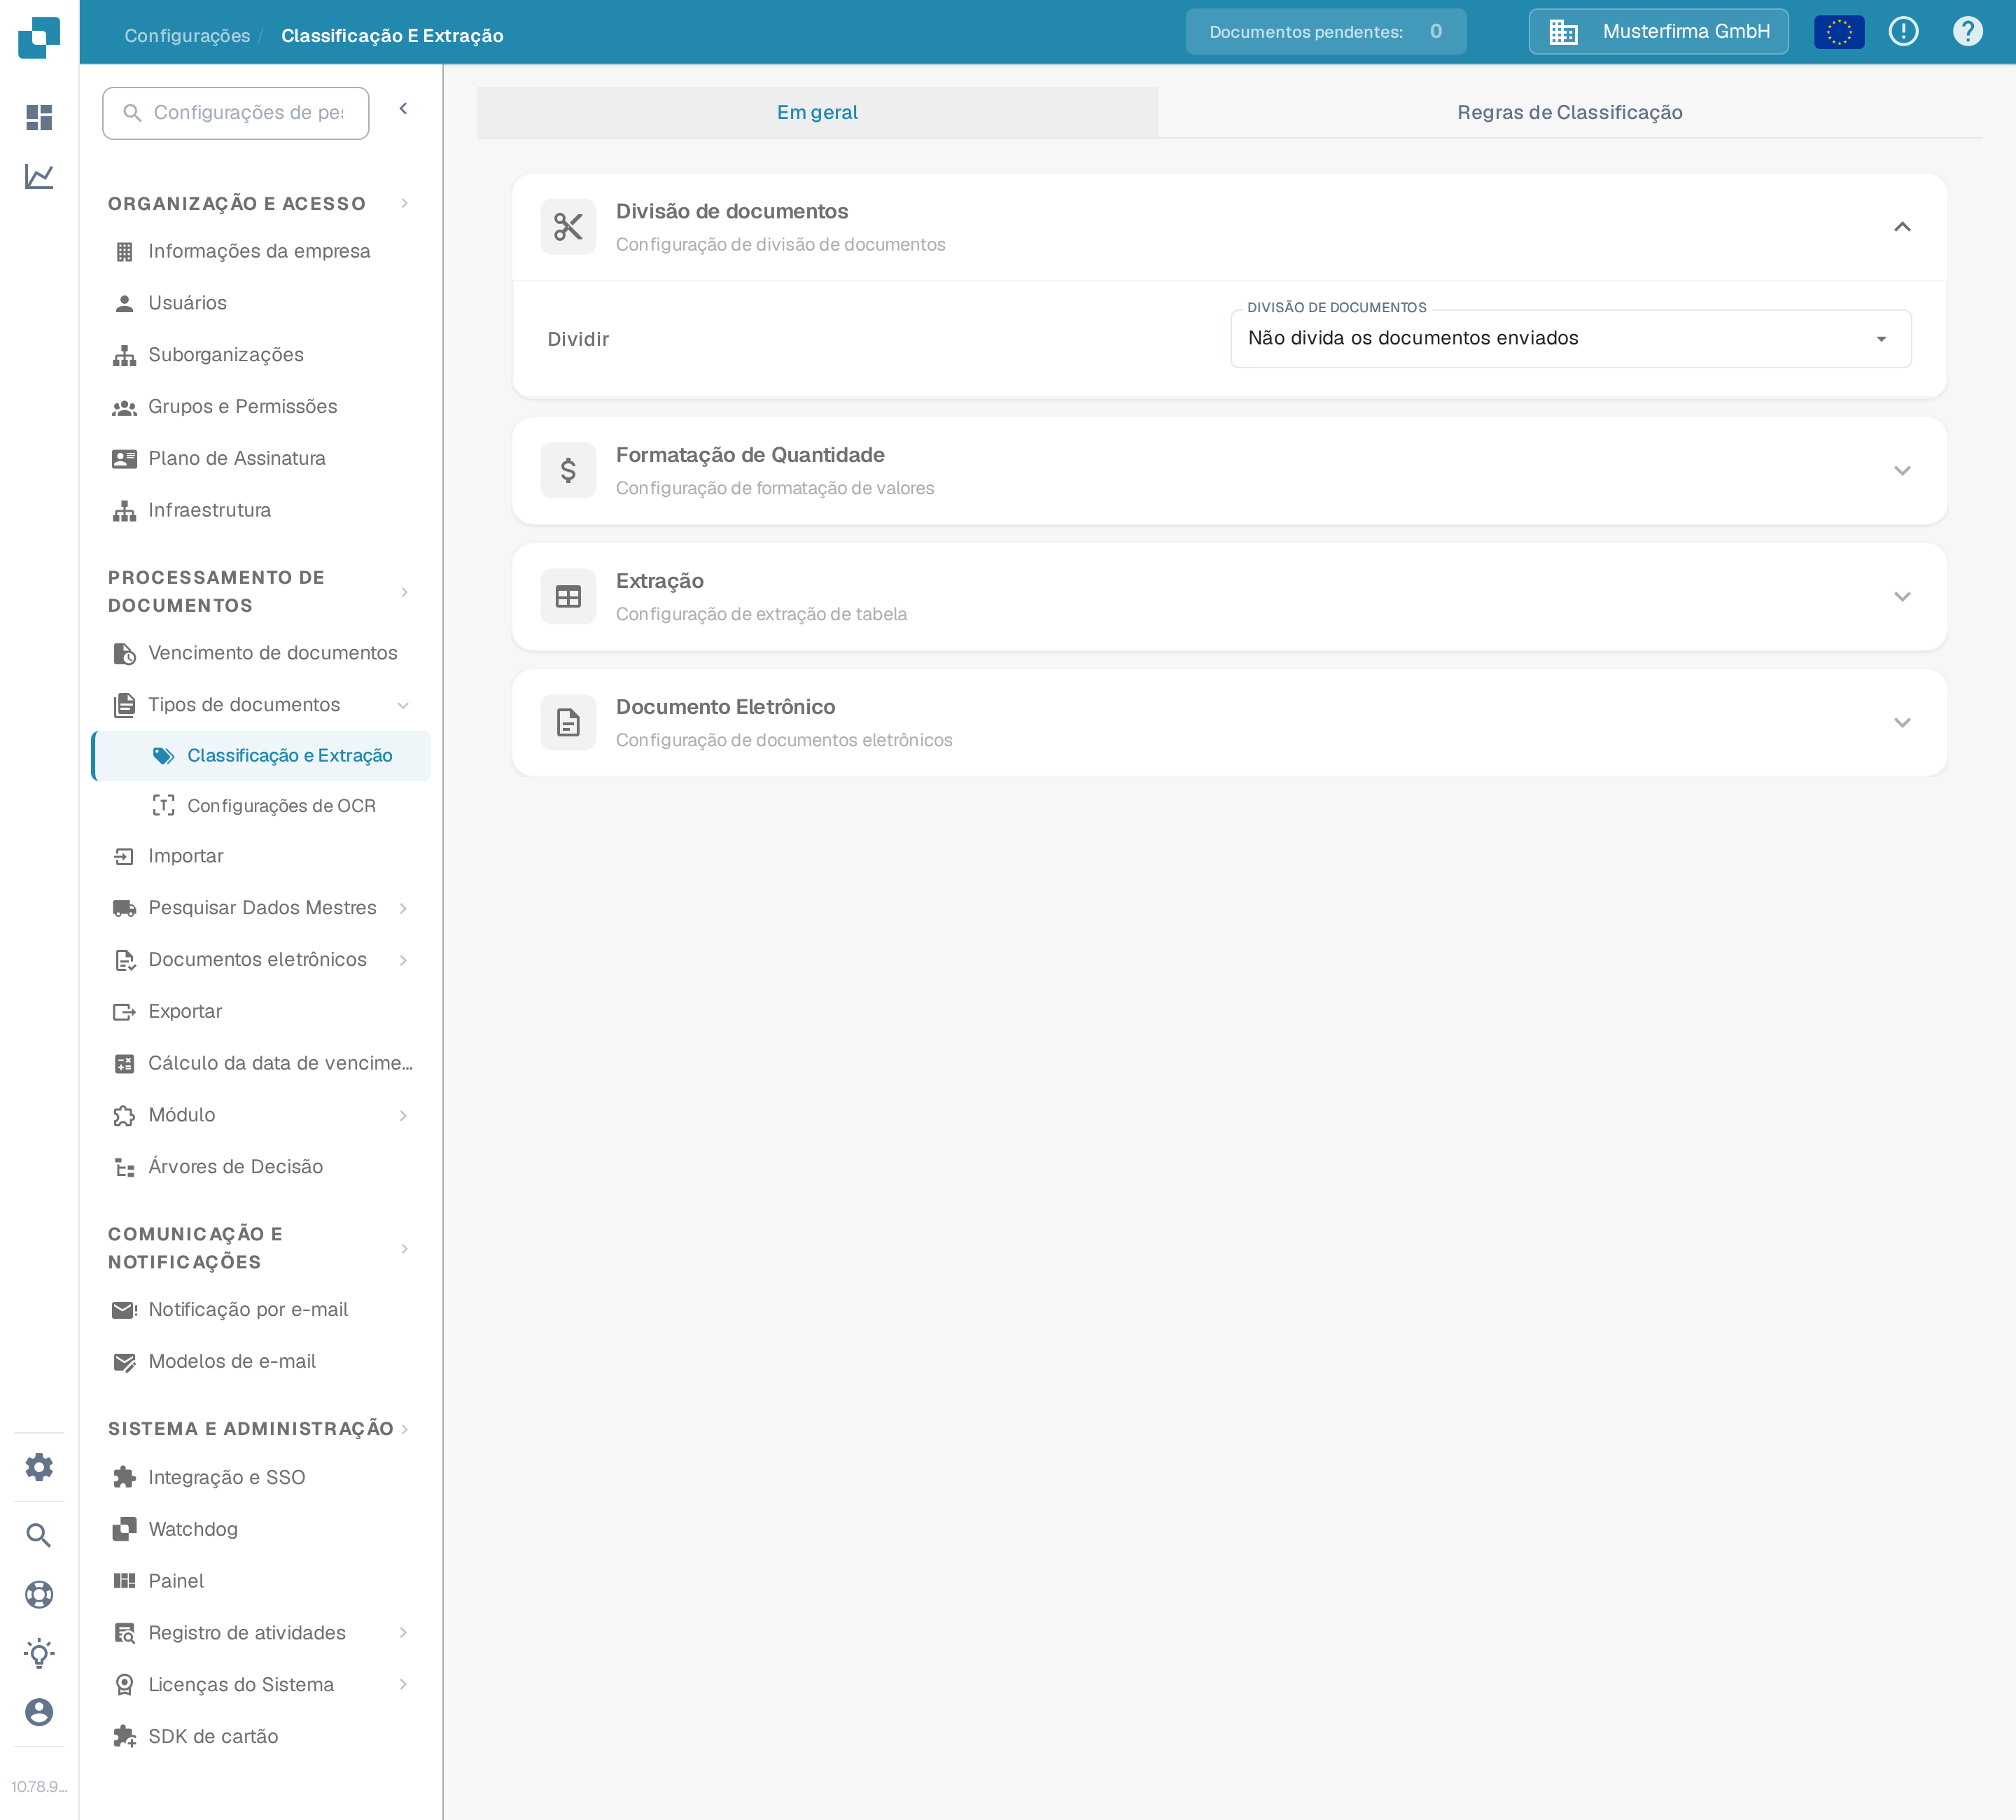Expand the Módulo submenu
The height and width of the screenshot is (1820, 2016).
(x=403, y=1115)
